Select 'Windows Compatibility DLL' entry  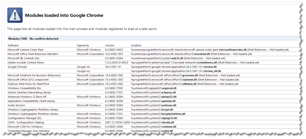(24, 88)
